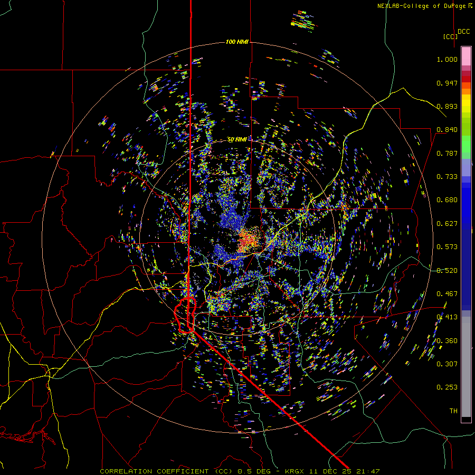
Task: Click the 0.520 scale value
Action: pos(447,271)
